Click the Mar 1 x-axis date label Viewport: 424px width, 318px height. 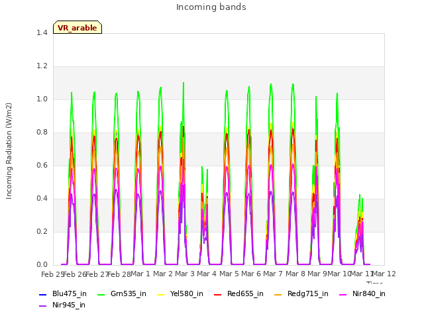tap(140, 274)
